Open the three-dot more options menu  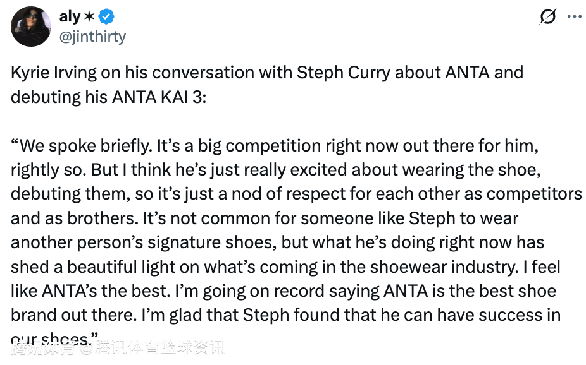click(575, 17)
